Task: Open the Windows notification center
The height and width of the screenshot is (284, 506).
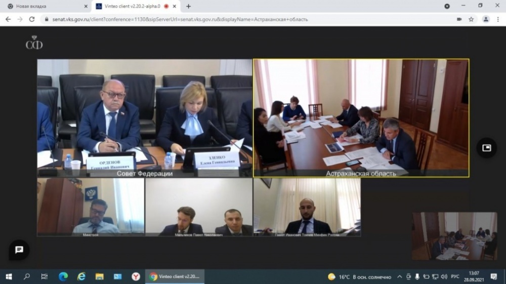Action: pyautogui.click(x=494, y=276)
